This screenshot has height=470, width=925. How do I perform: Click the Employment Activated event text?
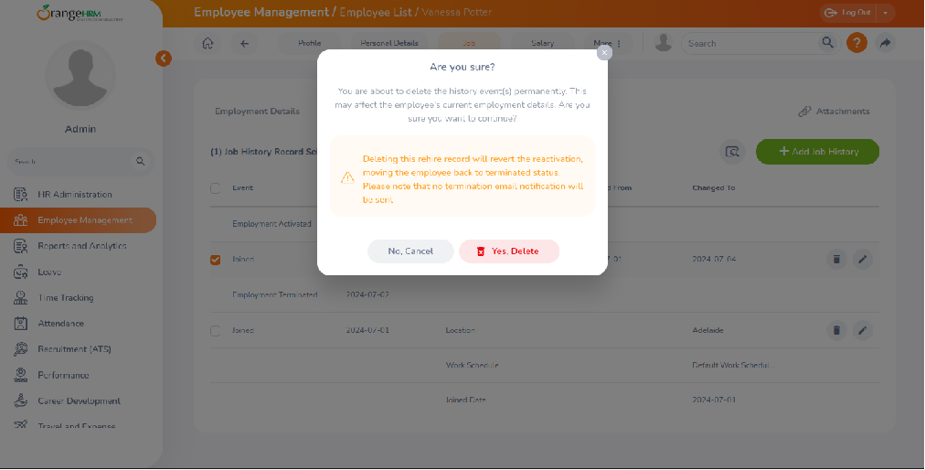click(272, 224)
